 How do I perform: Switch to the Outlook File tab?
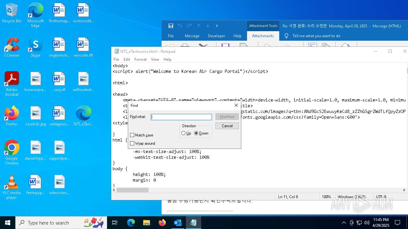171,36
